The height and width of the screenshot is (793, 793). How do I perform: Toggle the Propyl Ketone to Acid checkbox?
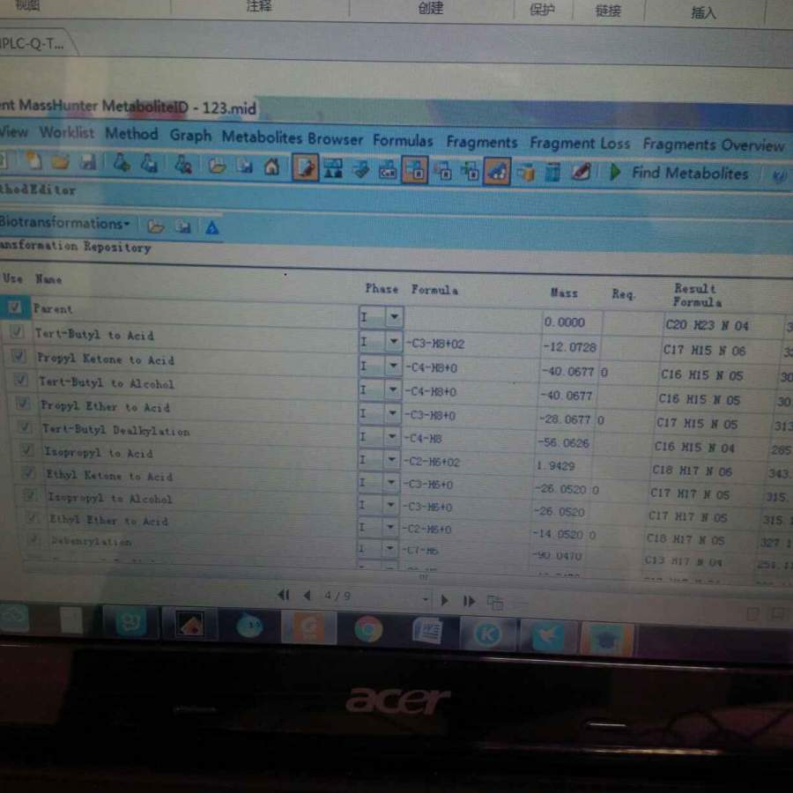click(x=19, y=356)
